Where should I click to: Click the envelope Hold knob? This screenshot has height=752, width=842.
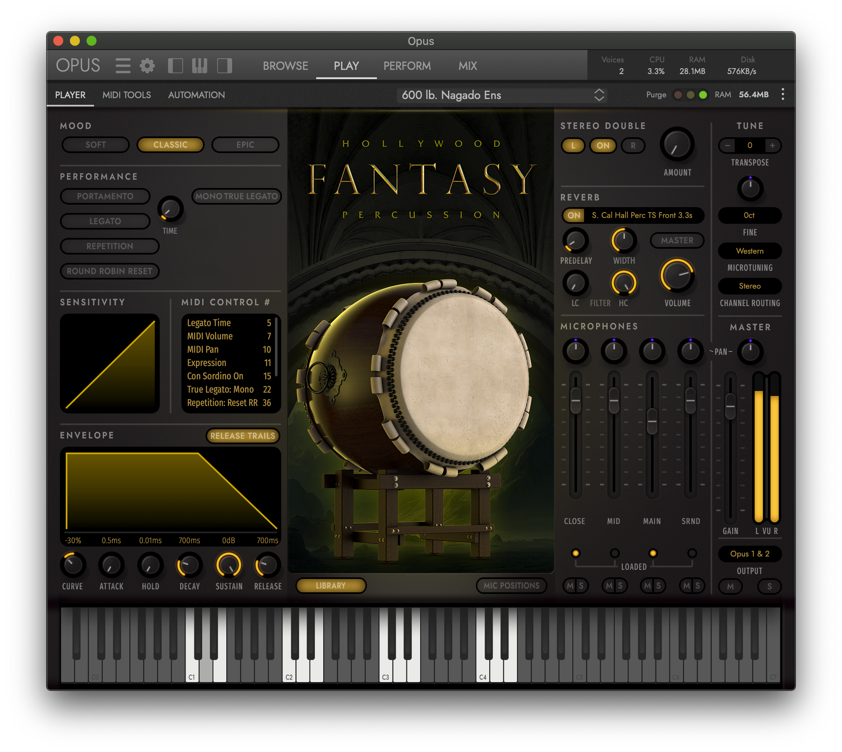pyautogui.click(x=150, y=565)
